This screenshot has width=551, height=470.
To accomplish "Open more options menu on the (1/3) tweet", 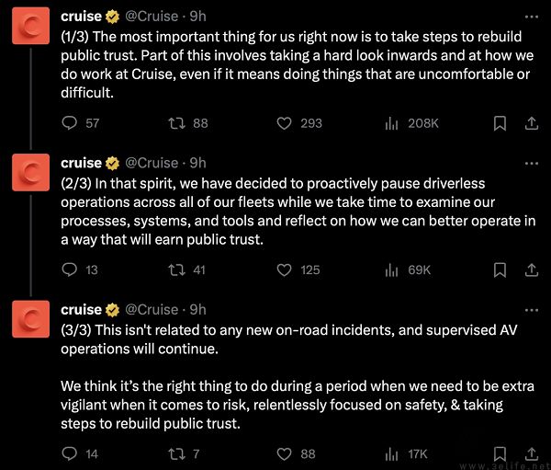I will (532, 17).
